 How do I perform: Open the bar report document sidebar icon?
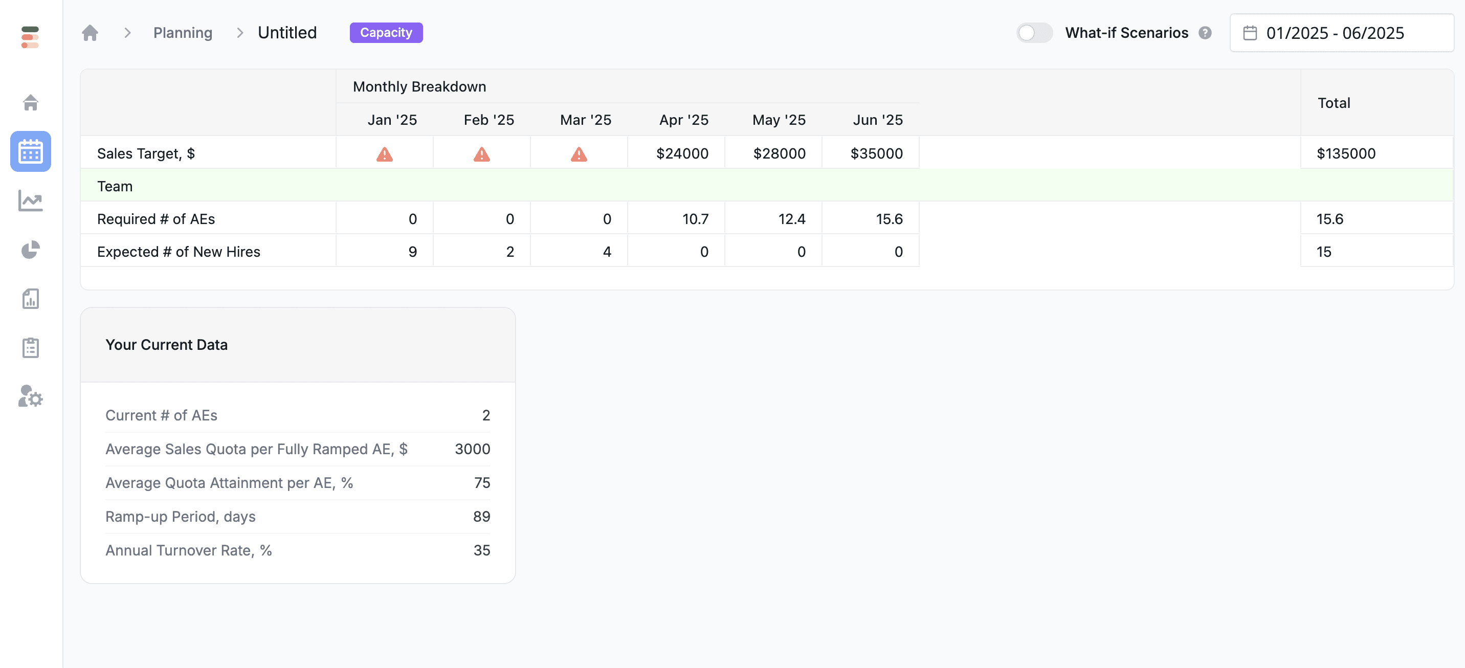(x=30, y=299)
